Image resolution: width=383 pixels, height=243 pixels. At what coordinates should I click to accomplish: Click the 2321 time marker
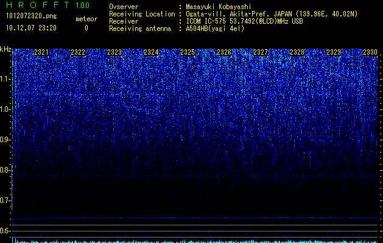[41, 52]
